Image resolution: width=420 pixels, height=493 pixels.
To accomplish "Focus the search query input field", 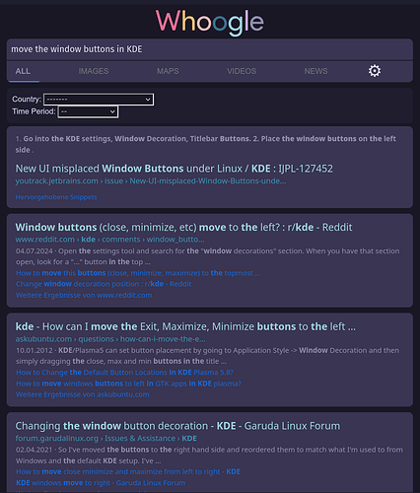I will [210, 49].
